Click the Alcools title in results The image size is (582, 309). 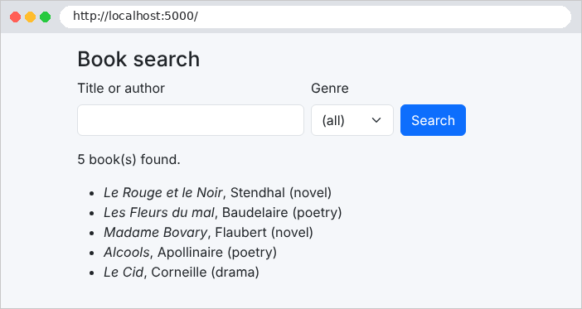(127, 252)
